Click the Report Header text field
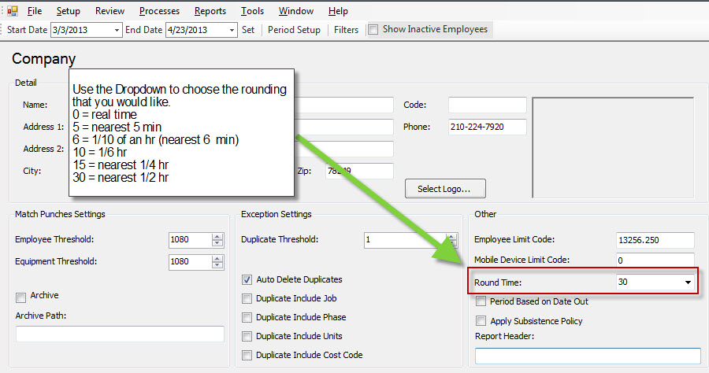709x373 pixels. (587, 356)
